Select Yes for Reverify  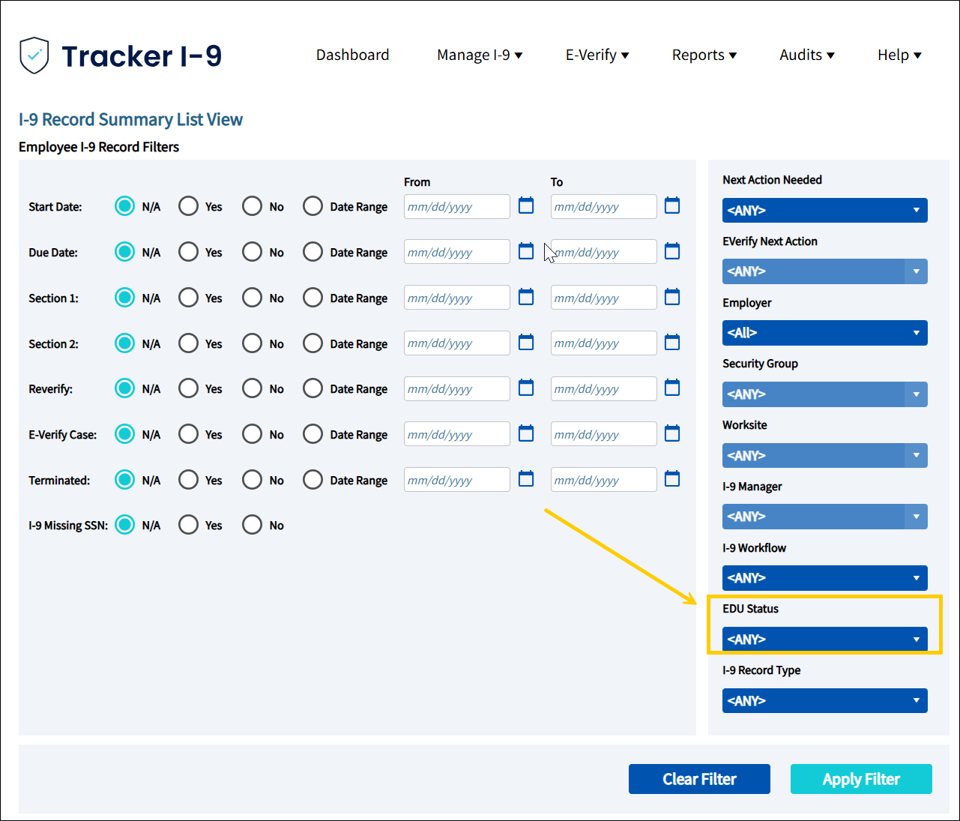[188, 388]
